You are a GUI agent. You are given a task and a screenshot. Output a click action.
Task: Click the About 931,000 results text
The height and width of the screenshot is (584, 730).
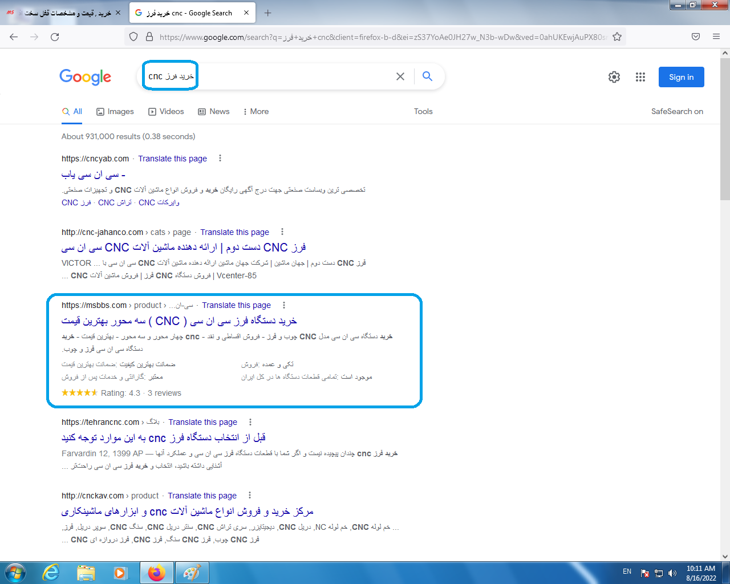(x=128, y=136)
